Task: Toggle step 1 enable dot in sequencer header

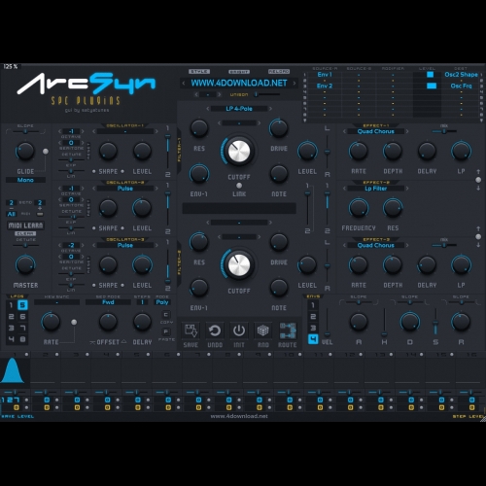Action: [26, 355]
